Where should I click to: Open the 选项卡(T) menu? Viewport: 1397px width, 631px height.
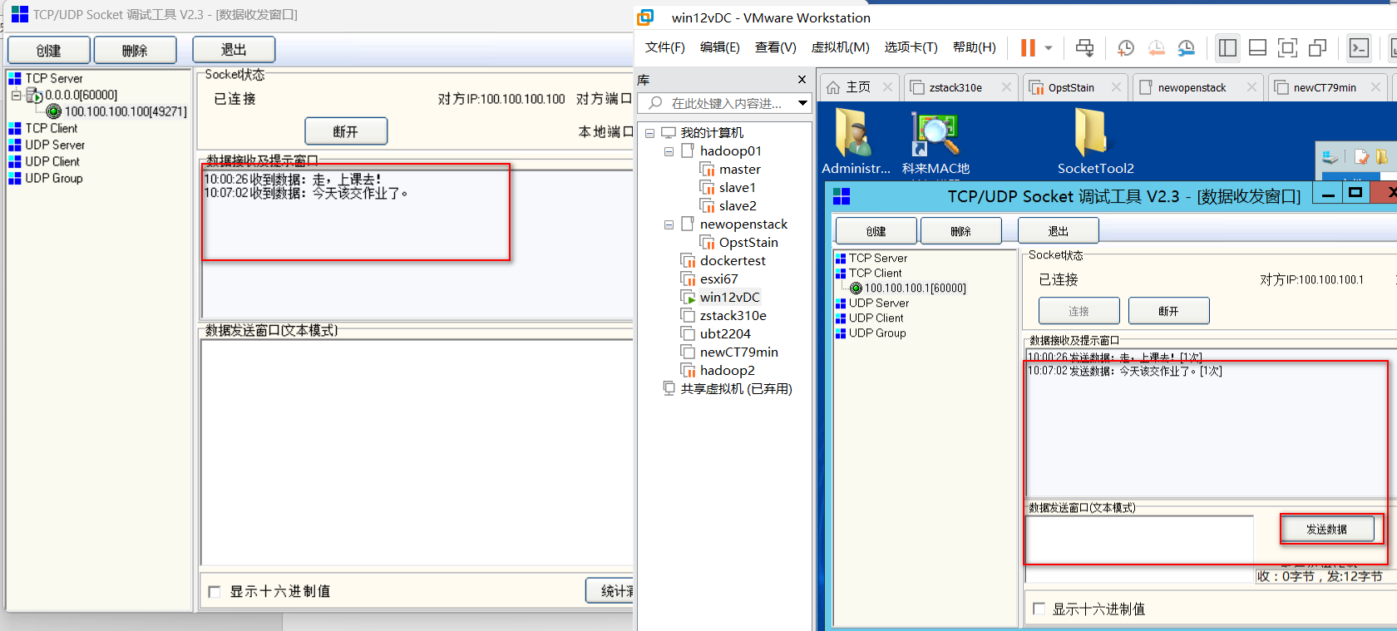click(x=911, y=47)
